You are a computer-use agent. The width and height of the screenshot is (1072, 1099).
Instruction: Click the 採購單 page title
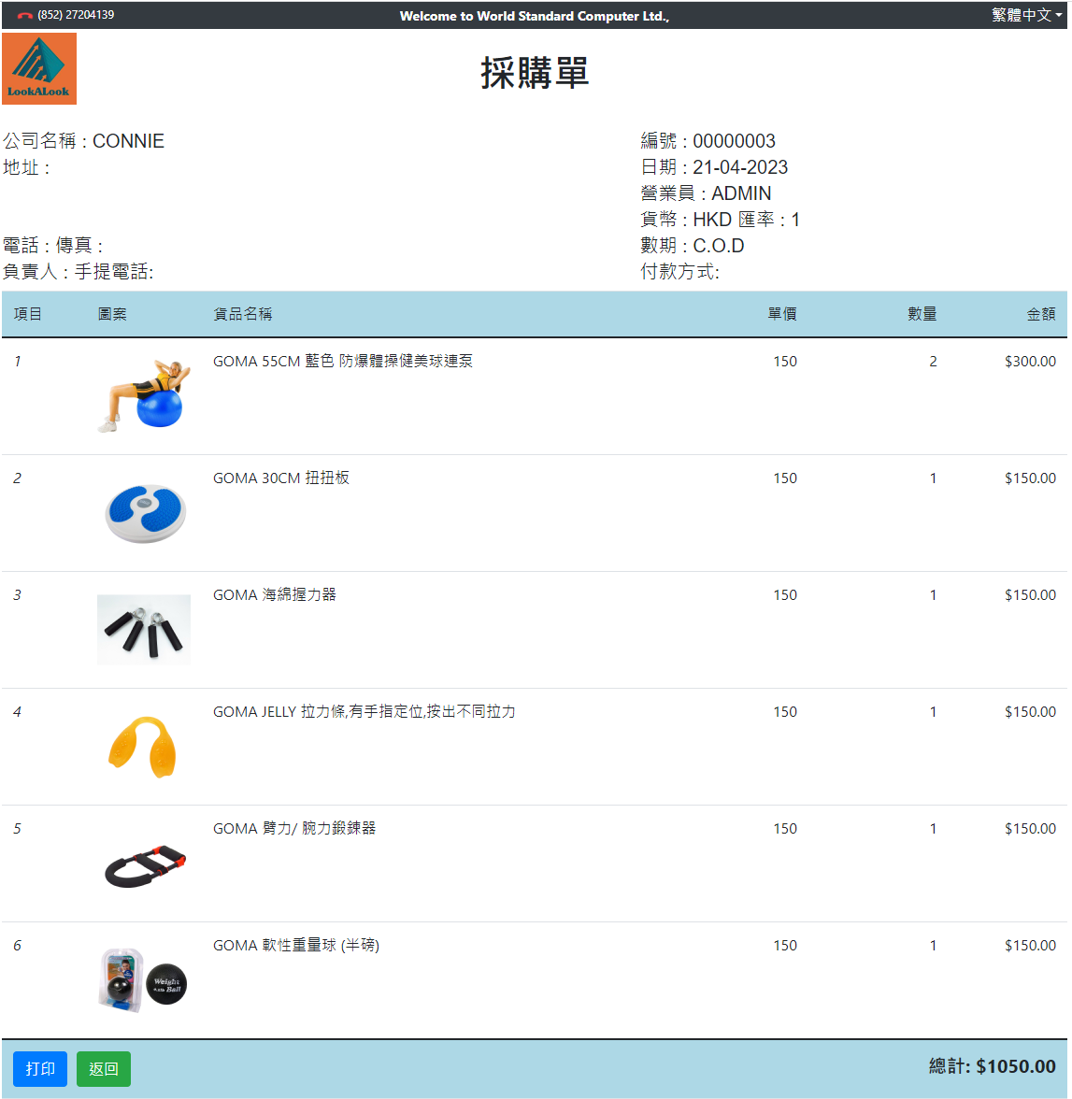535,73
